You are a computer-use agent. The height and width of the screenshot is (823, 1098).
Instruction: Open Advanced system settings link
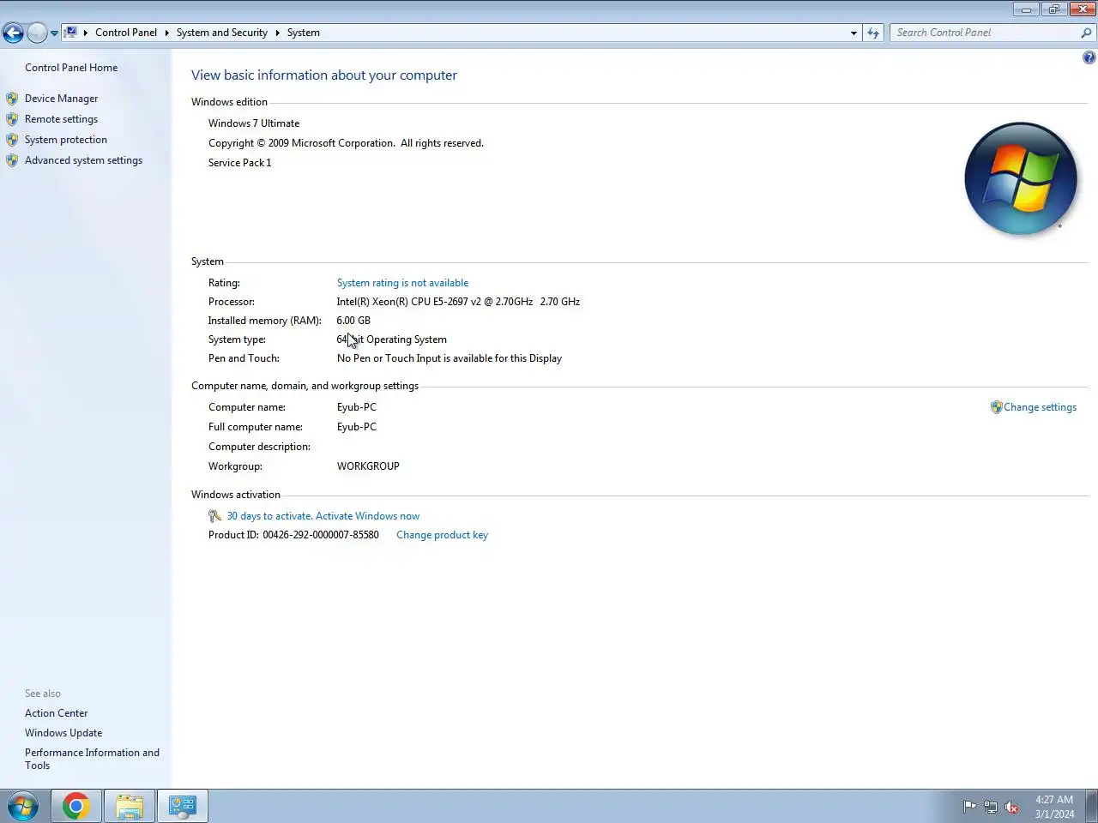tap(83, 160)
